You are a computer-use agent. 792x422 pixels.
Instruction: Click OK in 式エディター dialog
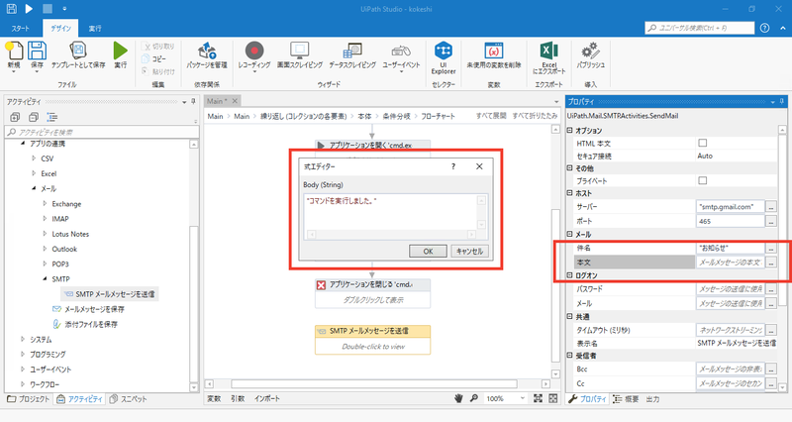coord(428,252)
